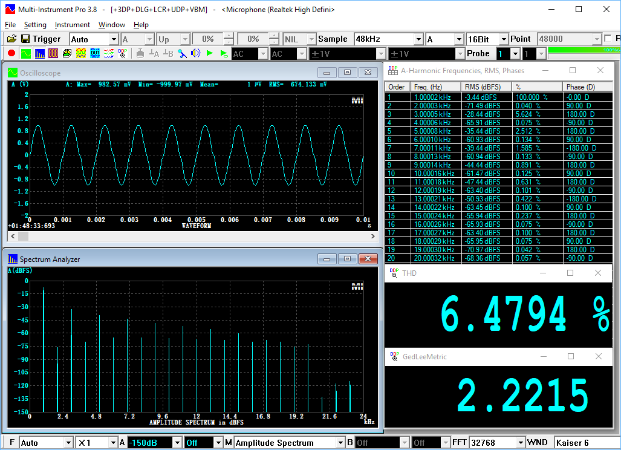
Task: Click the GedLeeMetric value 2.2215
Action: (x=523, y=396)
